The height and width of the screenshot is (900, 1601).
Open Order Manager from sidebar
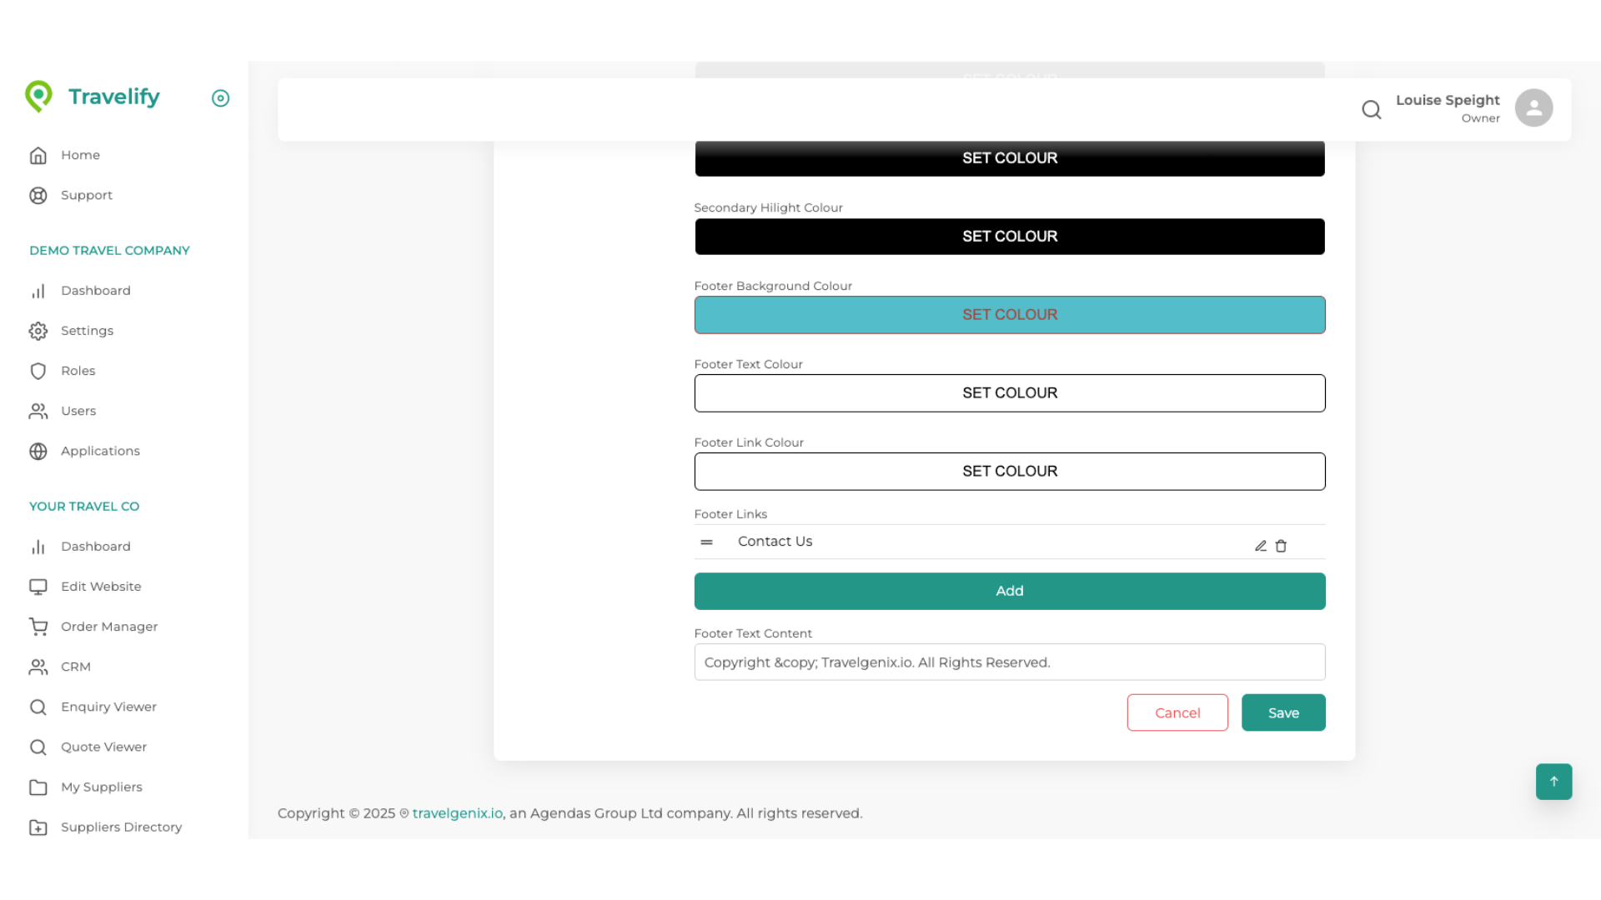pyautogui.click(x=108, y=627)
